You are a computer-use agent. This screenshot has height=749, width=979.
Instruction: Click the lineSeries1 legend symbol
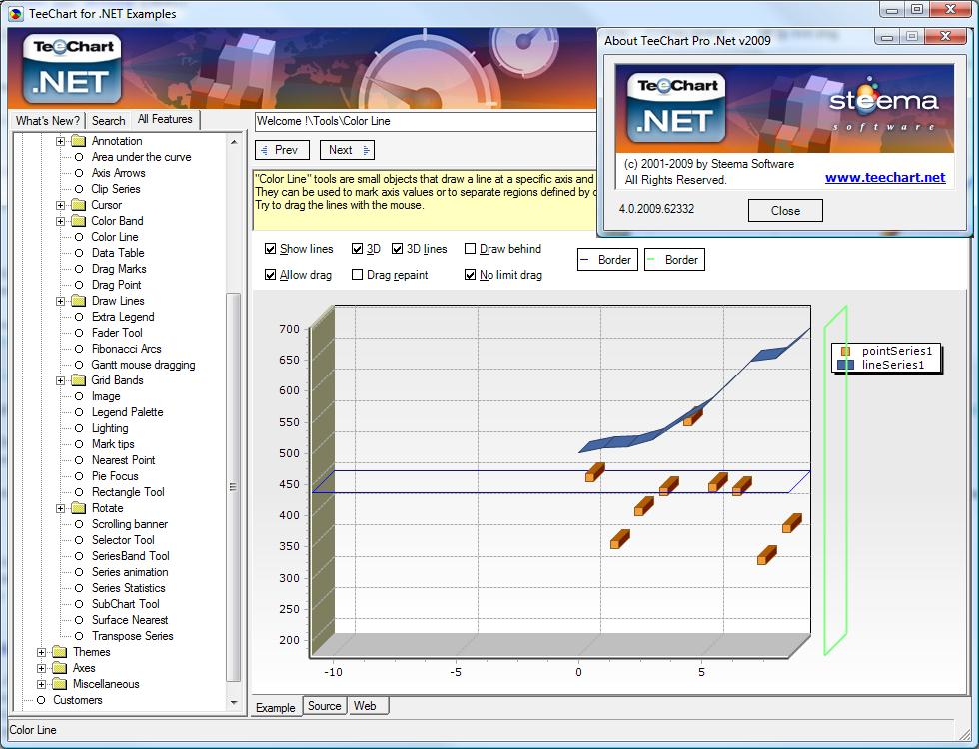845,365
